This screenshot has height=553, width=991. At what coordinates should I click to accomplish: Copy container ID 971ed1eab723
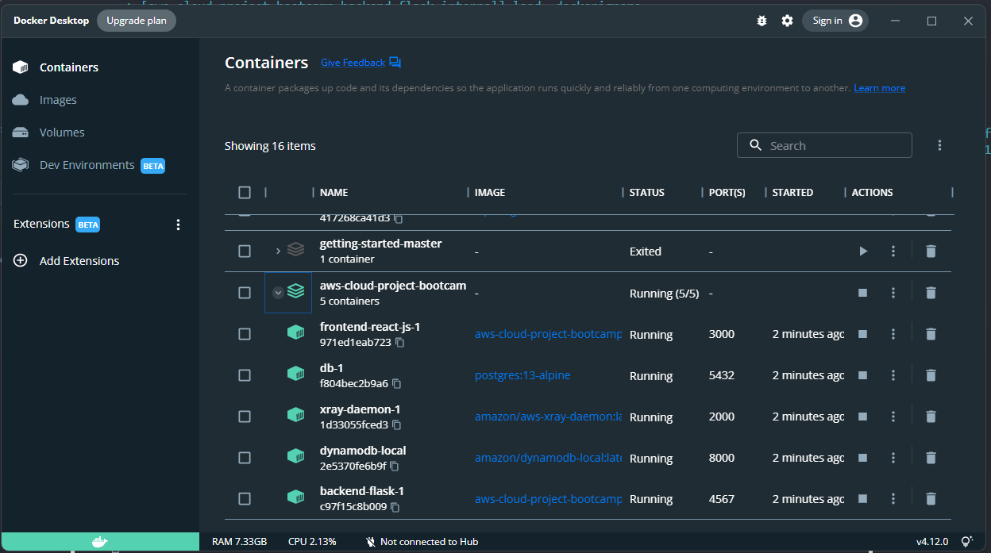[x=399, y=343]
